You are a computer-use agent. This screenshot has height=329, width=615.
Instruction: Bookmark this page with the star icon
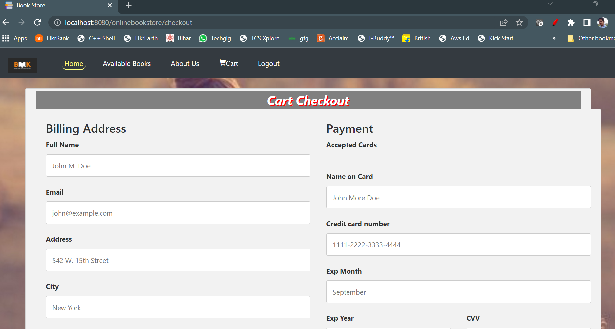pyautogui.click(x=519, y=22)
